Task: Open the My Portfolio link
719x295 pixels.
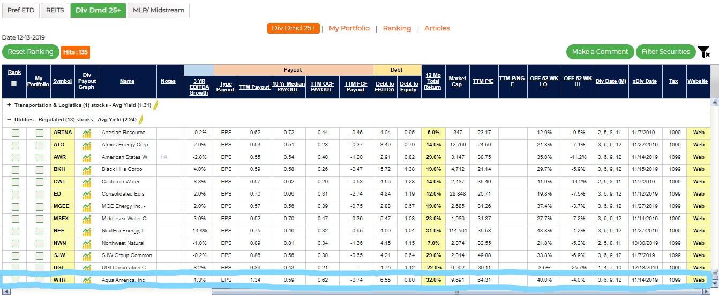Action: click(349, 28)
